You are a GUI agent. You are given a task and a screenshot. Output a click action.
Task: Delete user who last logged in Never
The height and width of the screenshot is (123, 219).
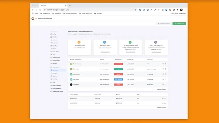coord(165,64)
